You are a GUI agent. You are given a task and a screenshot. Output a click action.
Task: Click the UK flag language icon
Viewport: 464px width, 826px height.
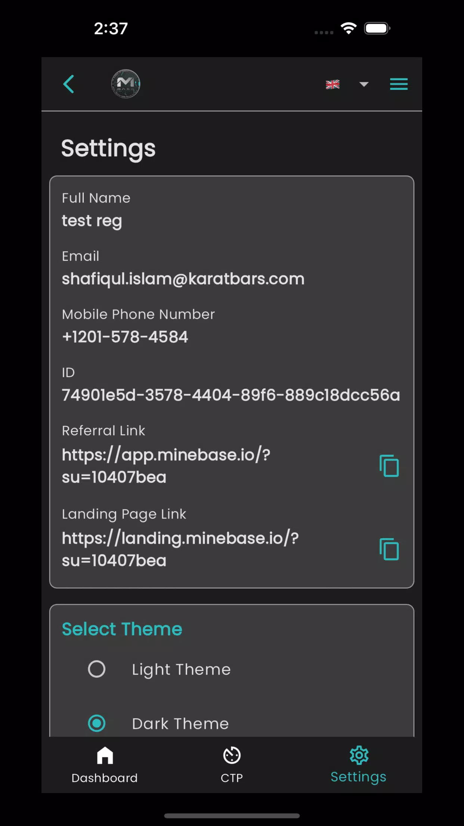[x=332, y=85]
